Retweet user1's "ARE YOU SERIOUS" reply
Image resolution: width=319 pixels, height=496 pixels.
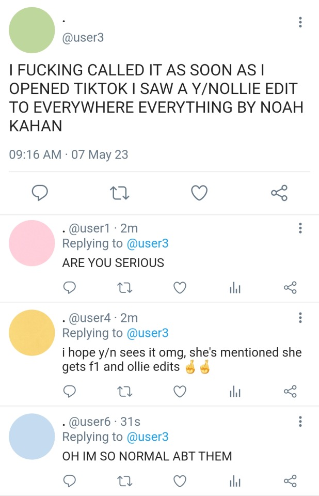pyautogui.click(x=124, y=288)
